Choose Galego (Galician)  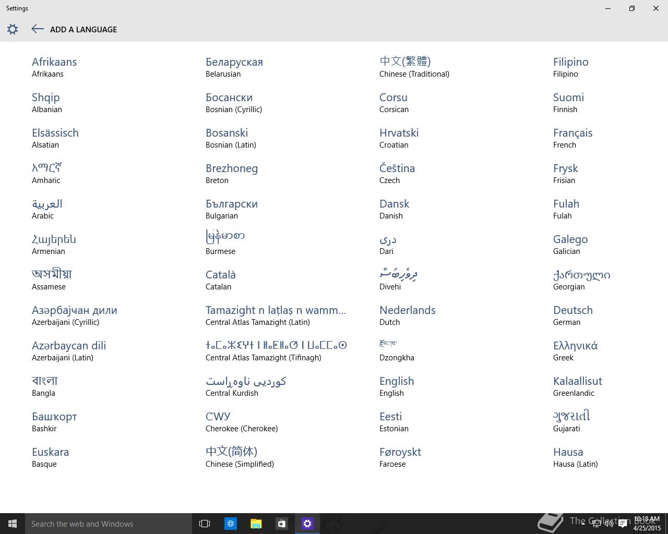pyautogui.click(x=570, y=245)
